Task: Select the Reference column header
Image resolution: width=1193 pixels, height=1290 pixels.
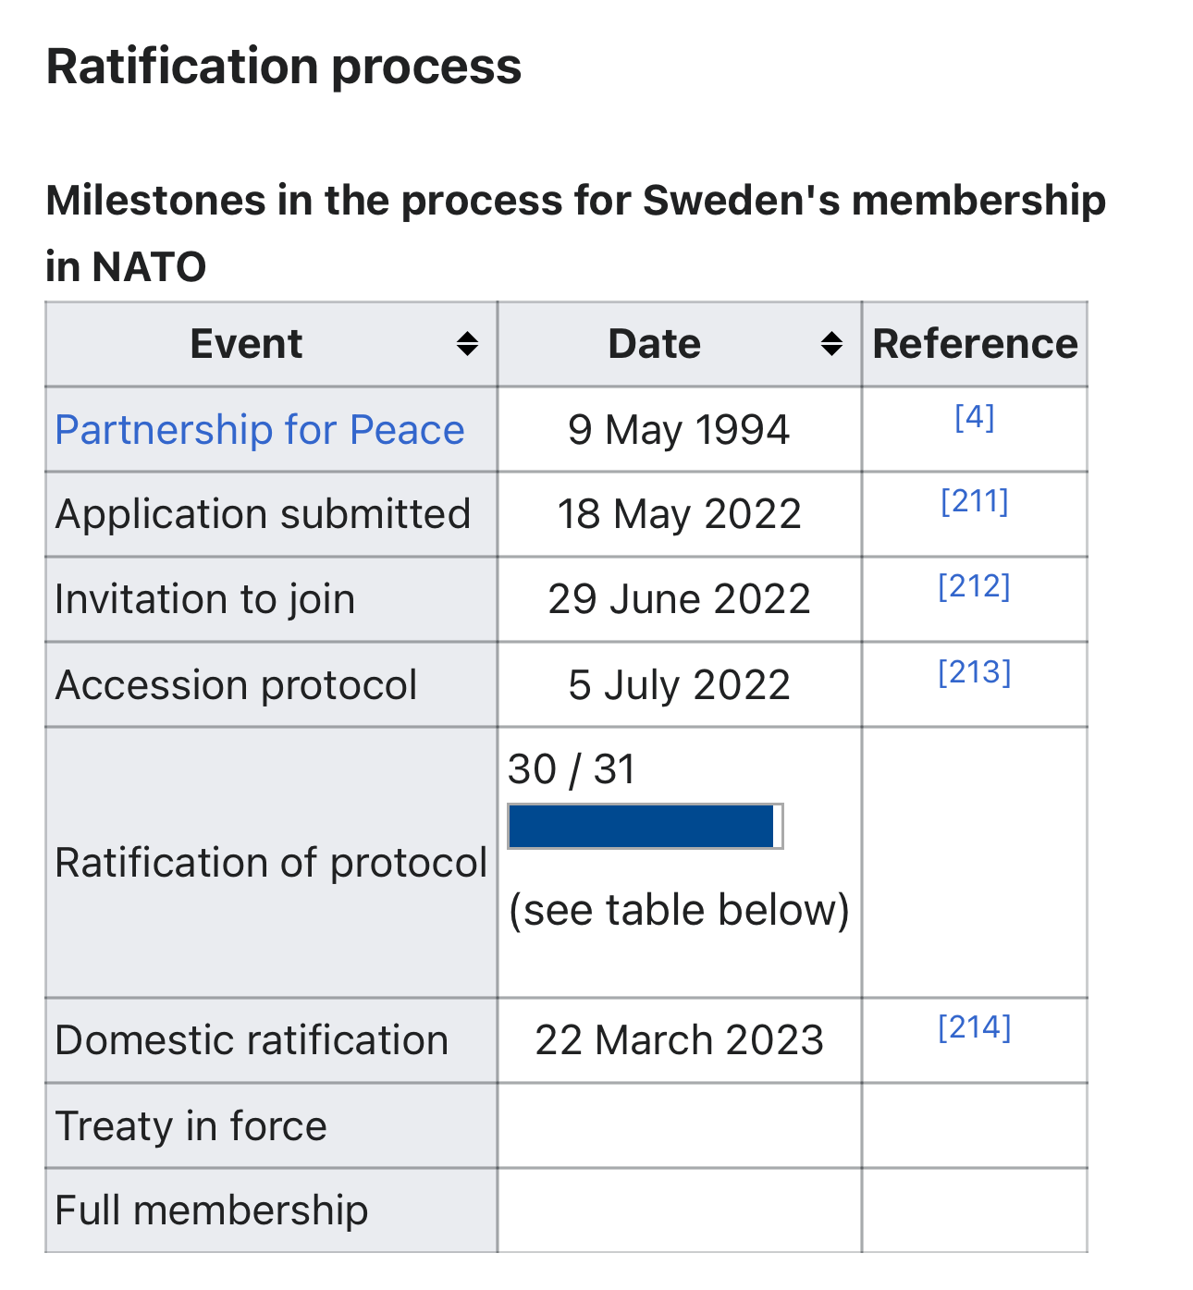Action: pos(975,344)
